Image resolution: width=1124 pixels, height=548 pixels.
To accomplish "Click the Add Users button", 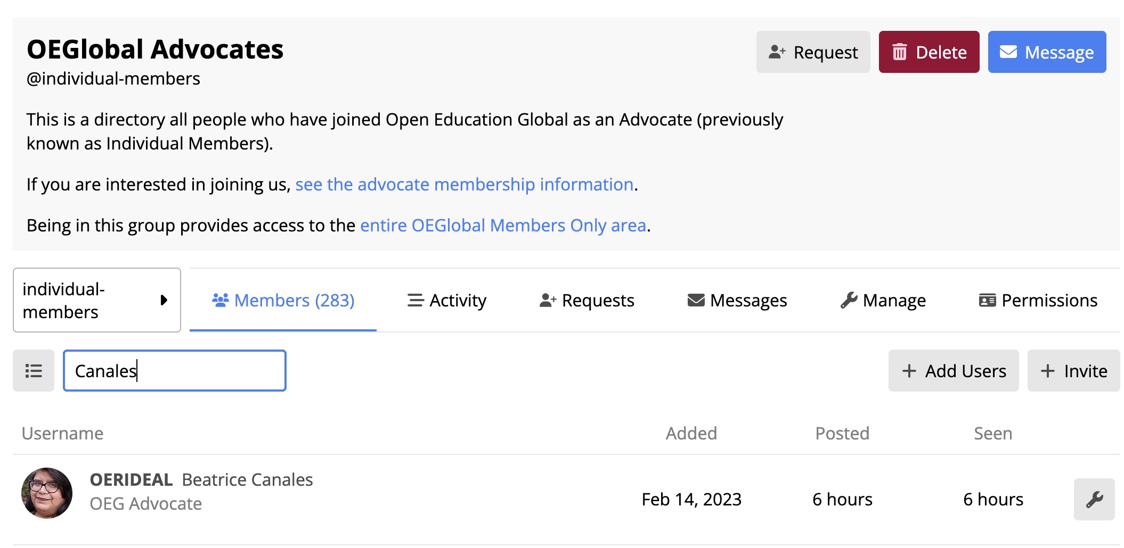I will click(x=953, y=371).
